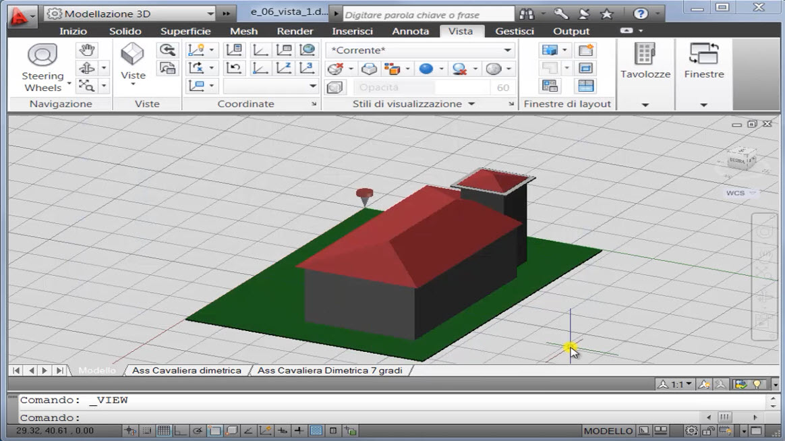Open the Steering Wheels navigation tool

[x=42, y=56]
